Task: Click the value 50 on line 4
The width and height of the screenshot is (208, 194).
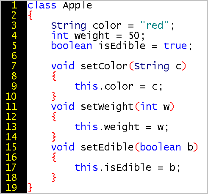Action: pyautogui.click(x=134, y=35)
